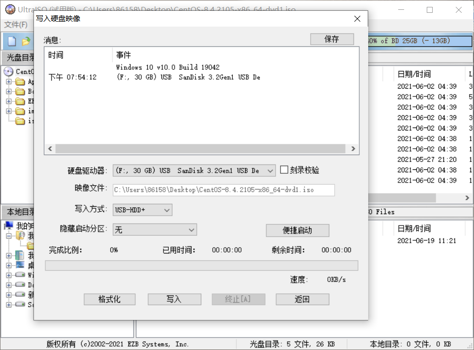Select the desktop icon in local tree
This screenshot has width=474, height=350.
click(x=20, y=265)
